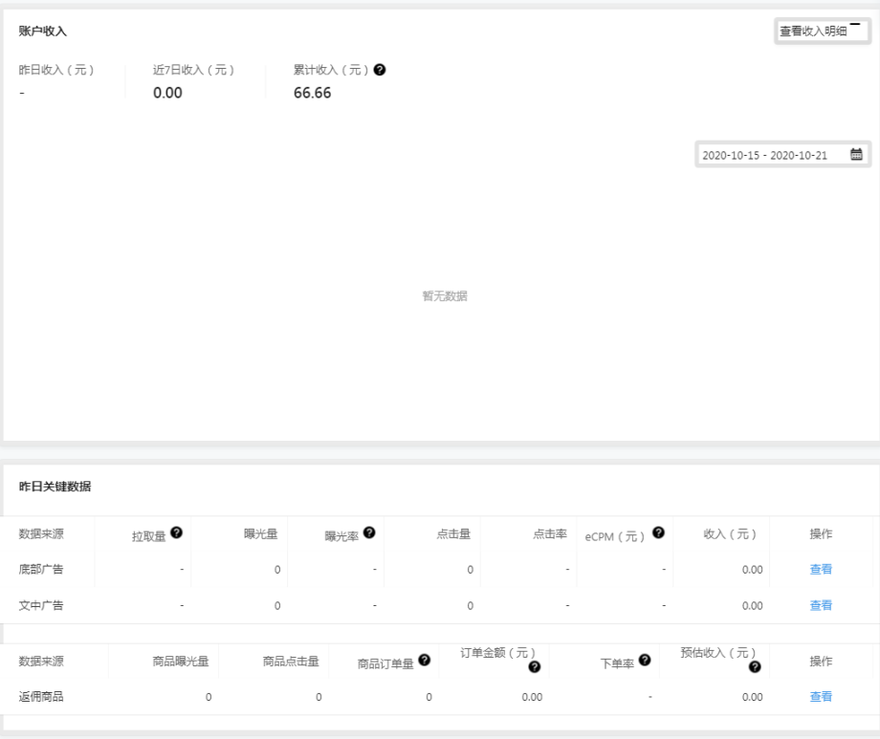Click help icon next to 曝光率
The image size is (880, 739).
[369, 533]
